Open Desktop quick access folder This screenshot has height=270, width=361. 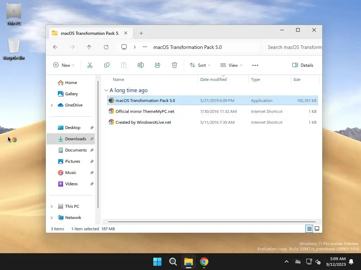(73, 128)
